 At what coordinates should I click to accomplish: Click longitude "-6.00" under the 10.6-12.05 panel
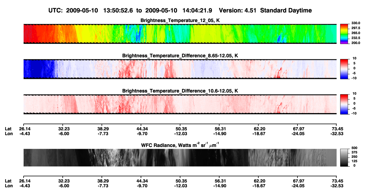pos(64,134)
